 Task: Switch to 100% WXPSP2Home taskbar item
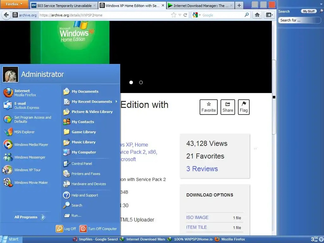click(190, 239)
